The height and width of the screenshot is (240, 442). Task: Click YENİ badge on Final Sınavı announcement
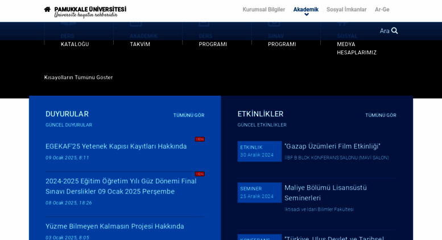(x=200, y=174)
